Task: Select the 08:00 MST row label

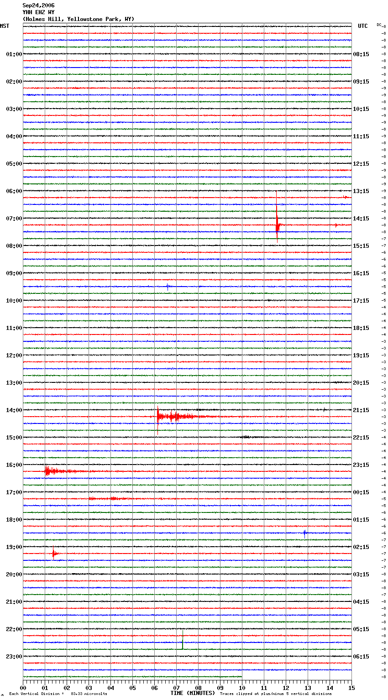Action: click(14, 246)
